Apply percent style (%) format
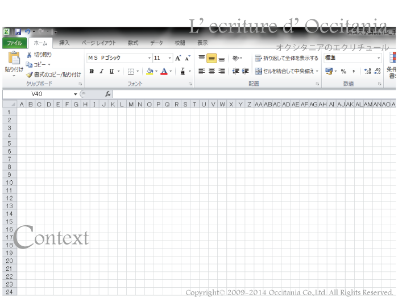This screenshot has height=302, width=398. point(343,71)
